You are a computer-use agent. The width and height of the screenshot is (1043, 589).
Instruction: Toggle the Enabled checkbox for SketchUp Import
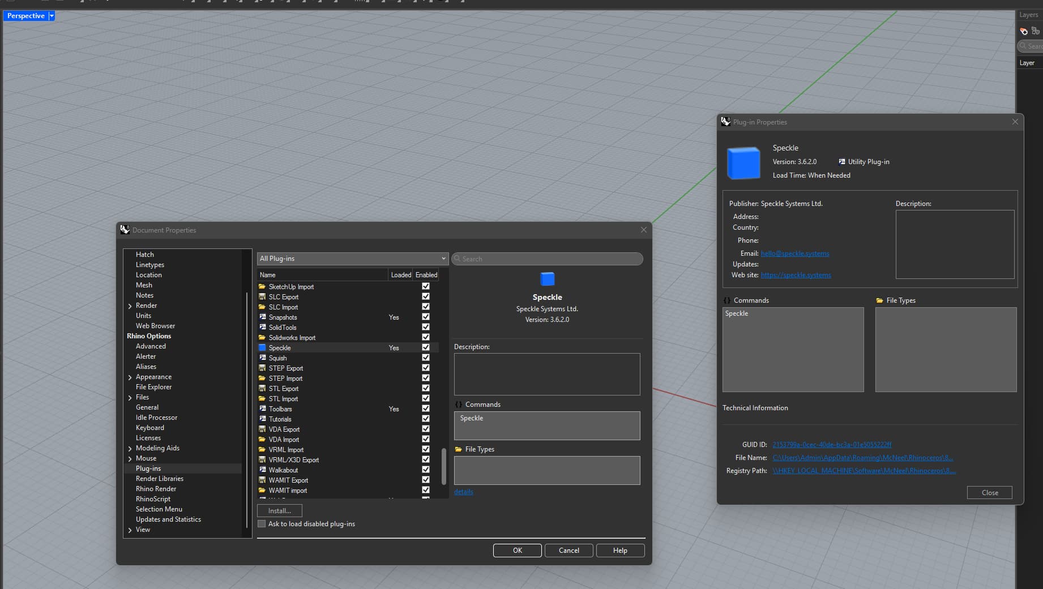click(x=426, y=286)
